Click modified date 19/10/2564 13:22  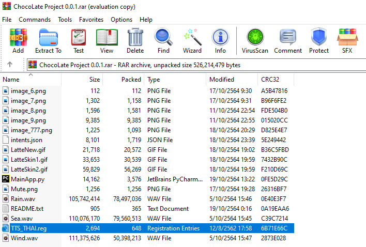tap(232, 179)
